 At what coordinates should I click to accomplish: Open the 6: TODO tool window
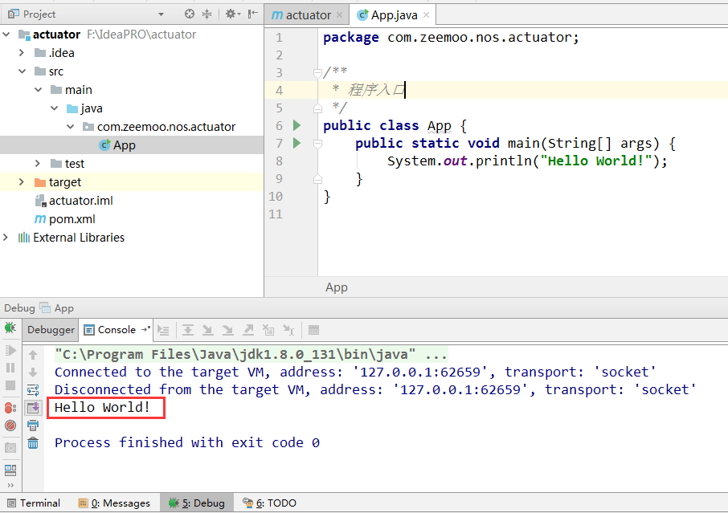click(270, 503)
